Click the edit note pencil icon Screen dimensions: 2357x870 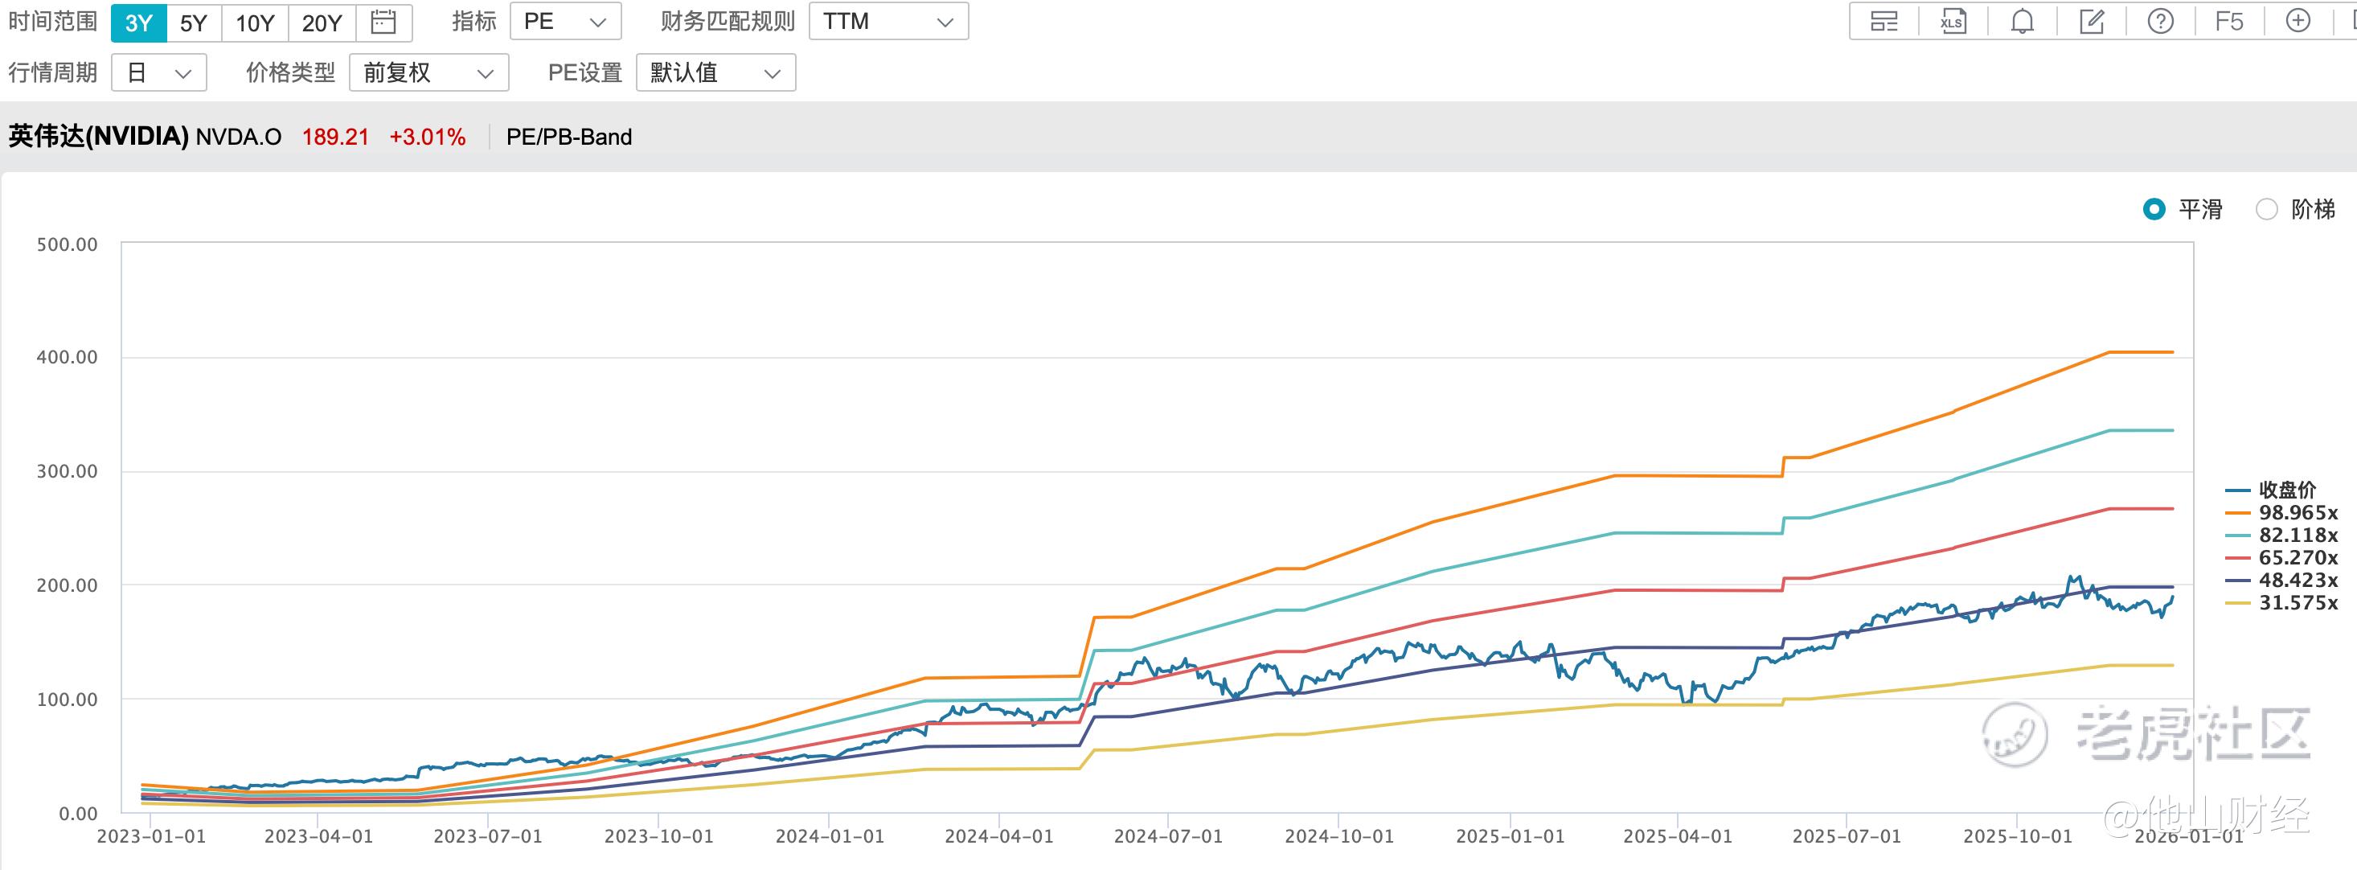pyautogui.click(x=2092, y=21)
